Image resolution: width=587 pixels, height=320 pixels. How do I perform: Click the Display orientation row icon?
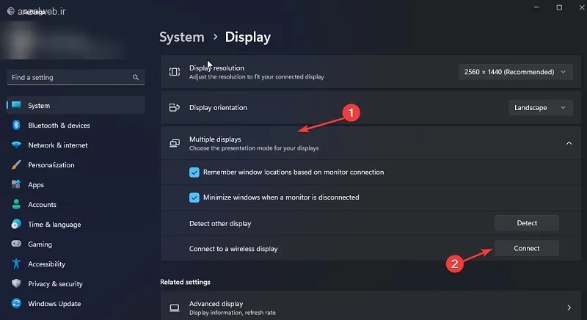click(x=175, y=108)
